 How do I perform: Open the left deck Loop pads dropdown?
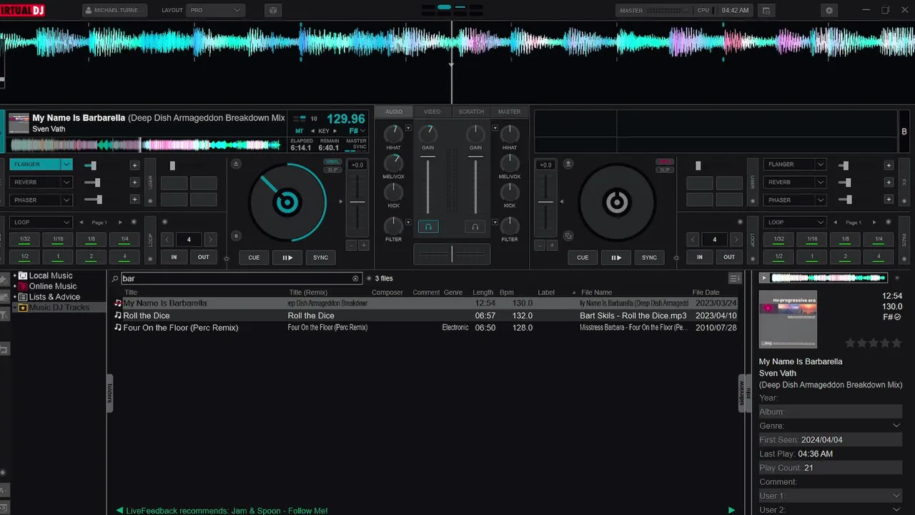41,222
